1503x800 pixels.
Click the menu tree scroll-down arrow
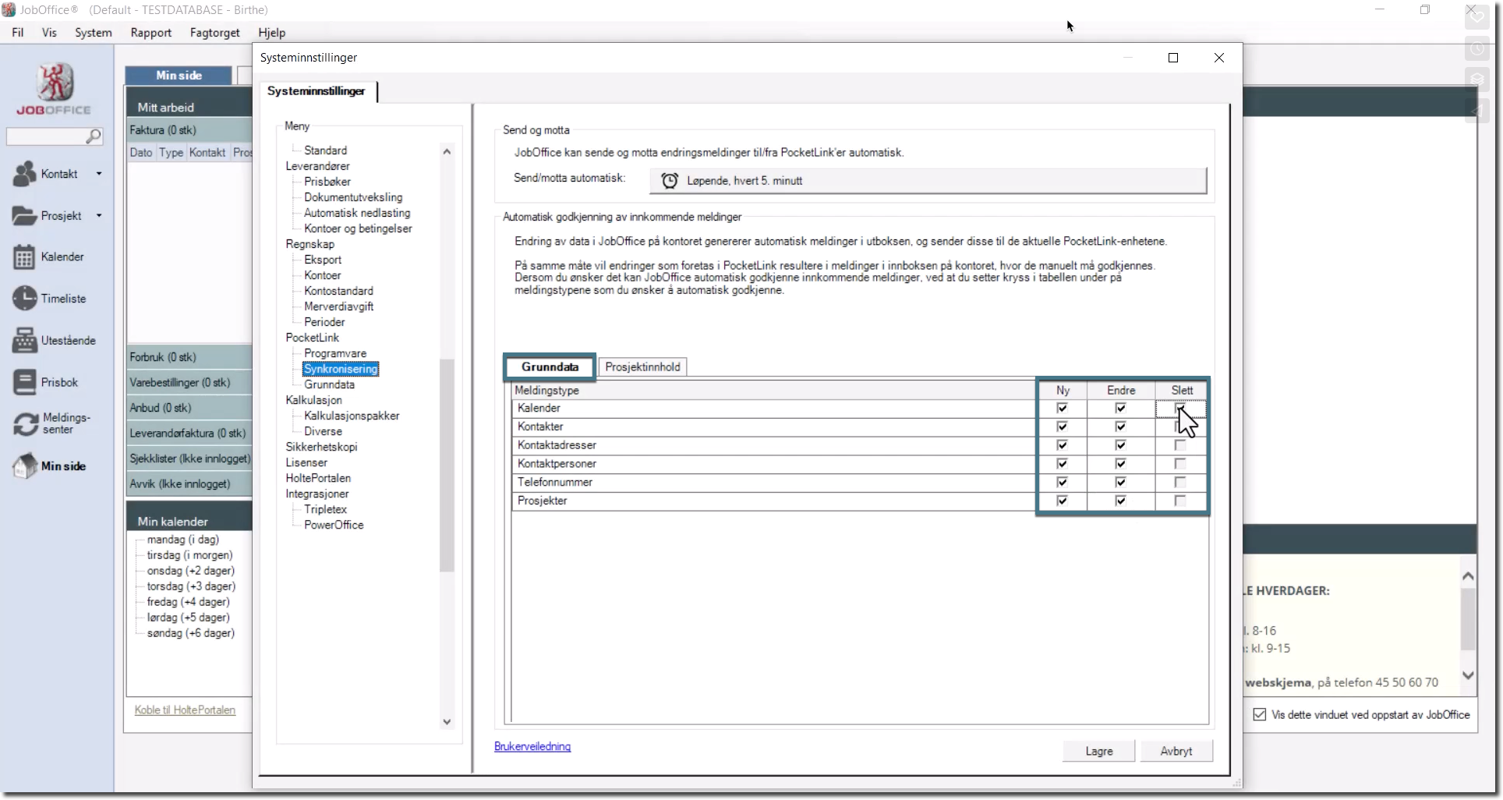point(447,722)
